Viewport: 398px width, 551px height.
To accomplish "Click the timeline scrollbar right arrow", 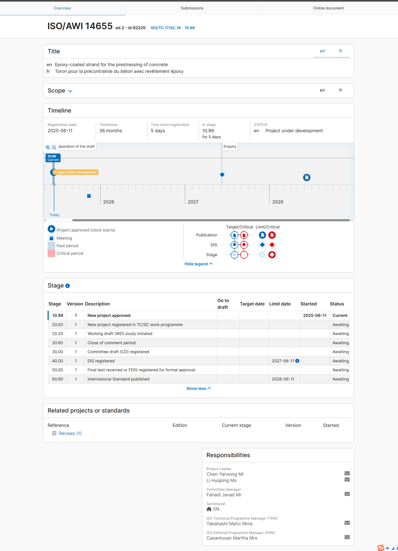I will pos(352,220).
